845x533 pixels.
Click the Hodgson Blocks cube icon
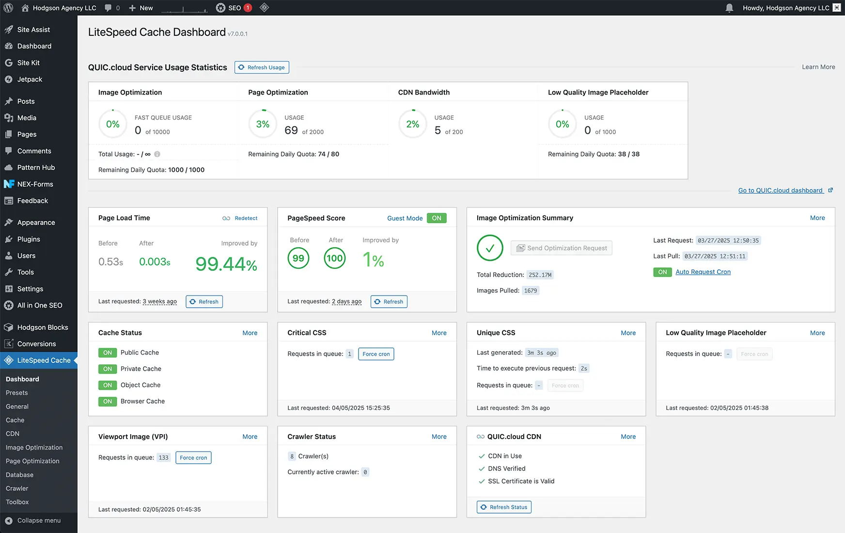(x=9, y=328)
